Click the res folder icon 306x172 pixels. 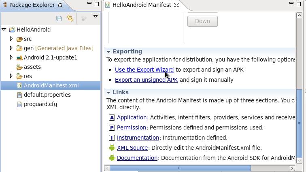(x=19, y=76)
